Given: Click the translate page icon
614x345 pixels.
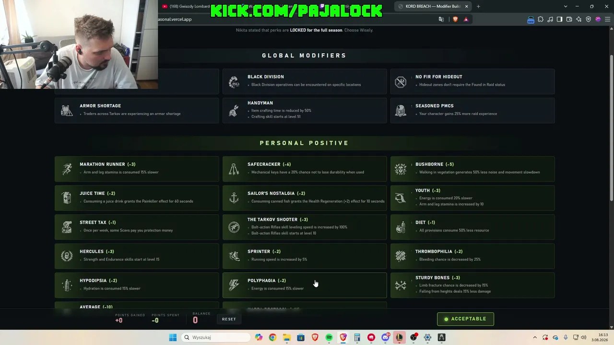Looking at the screenshot, I should pyautogui.click(x=441, y=19).
